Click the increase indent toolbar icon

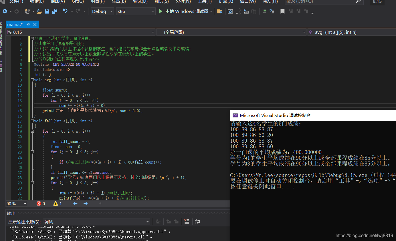[272, 11]
